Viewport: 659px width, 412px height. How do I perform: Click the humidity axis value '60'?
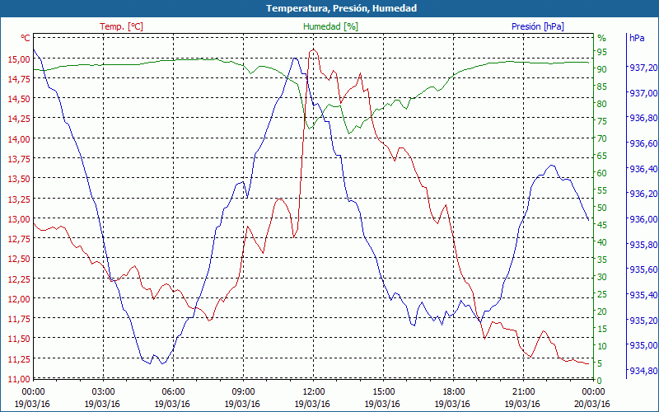602,173
